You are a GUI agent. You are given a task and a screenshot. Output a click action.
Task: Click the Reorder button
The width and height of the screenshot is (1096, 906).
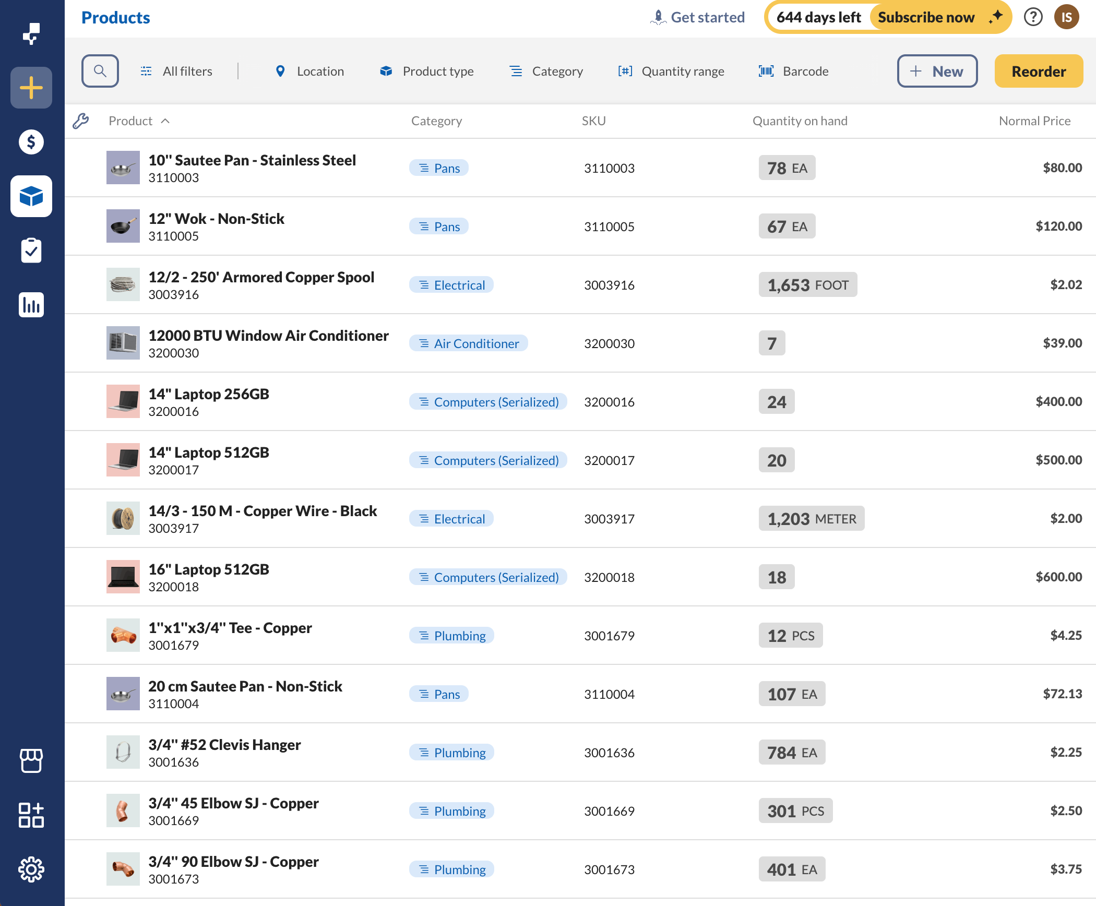(1038, 71)
